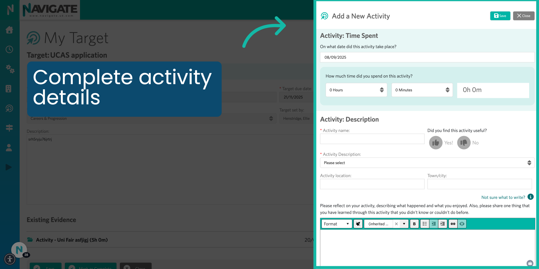Insert a bulleted list in the editor
The height and width of the screenshot is (269, 539).
click(425, 224)
